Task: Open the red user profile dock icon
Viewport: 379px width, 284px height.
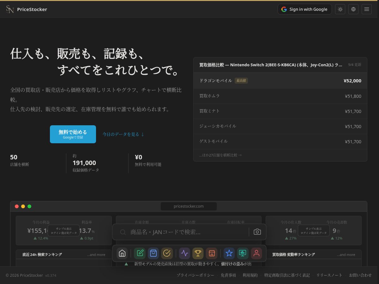Action: (256, 253)
